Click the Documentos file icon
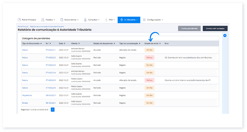Viewport: 247px width, 132px height. (62, 20)
